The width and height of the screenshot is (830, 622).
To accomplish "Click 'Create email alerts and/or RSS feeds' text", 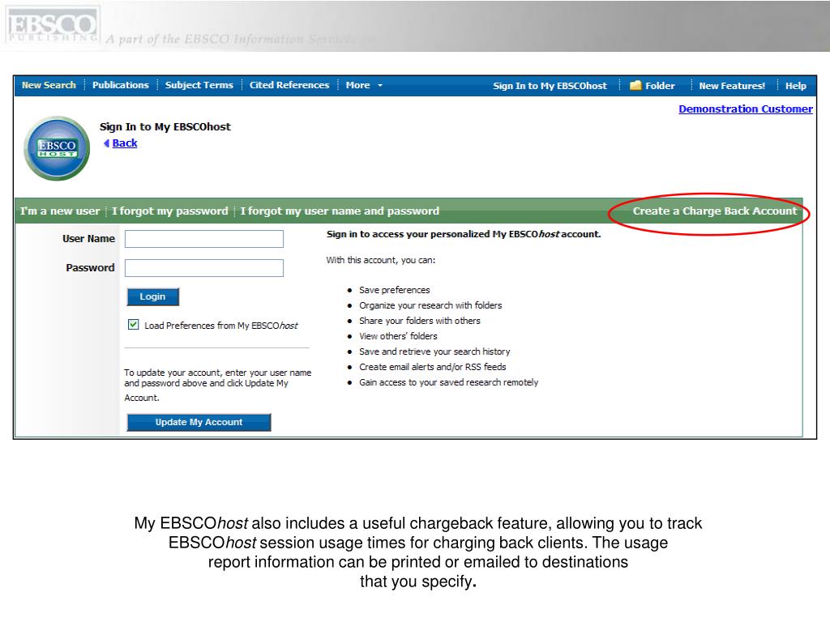I will point(433,367).
